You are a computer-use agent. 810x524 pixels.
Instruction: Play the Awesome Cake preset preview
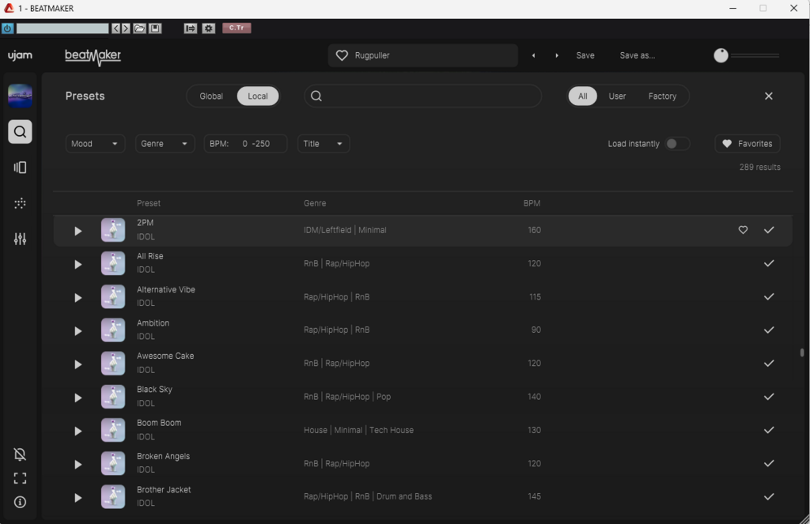(x=78, y=364)
